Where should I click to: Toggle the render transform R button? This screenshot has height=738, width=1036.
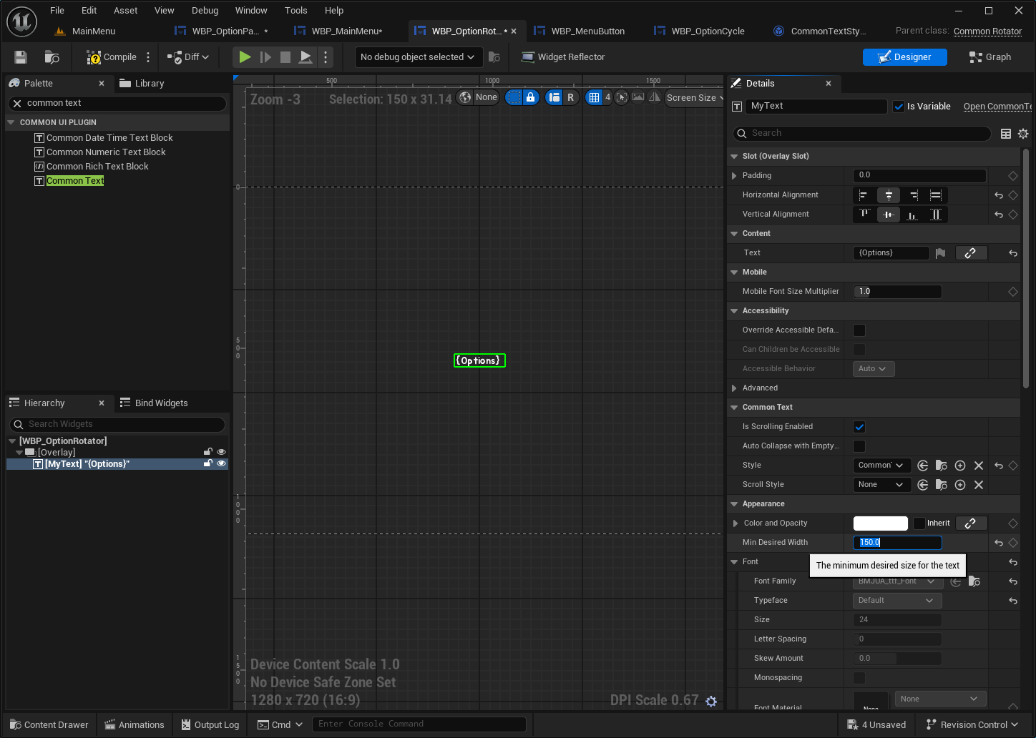pyautogui.click(x=570, y=98)
